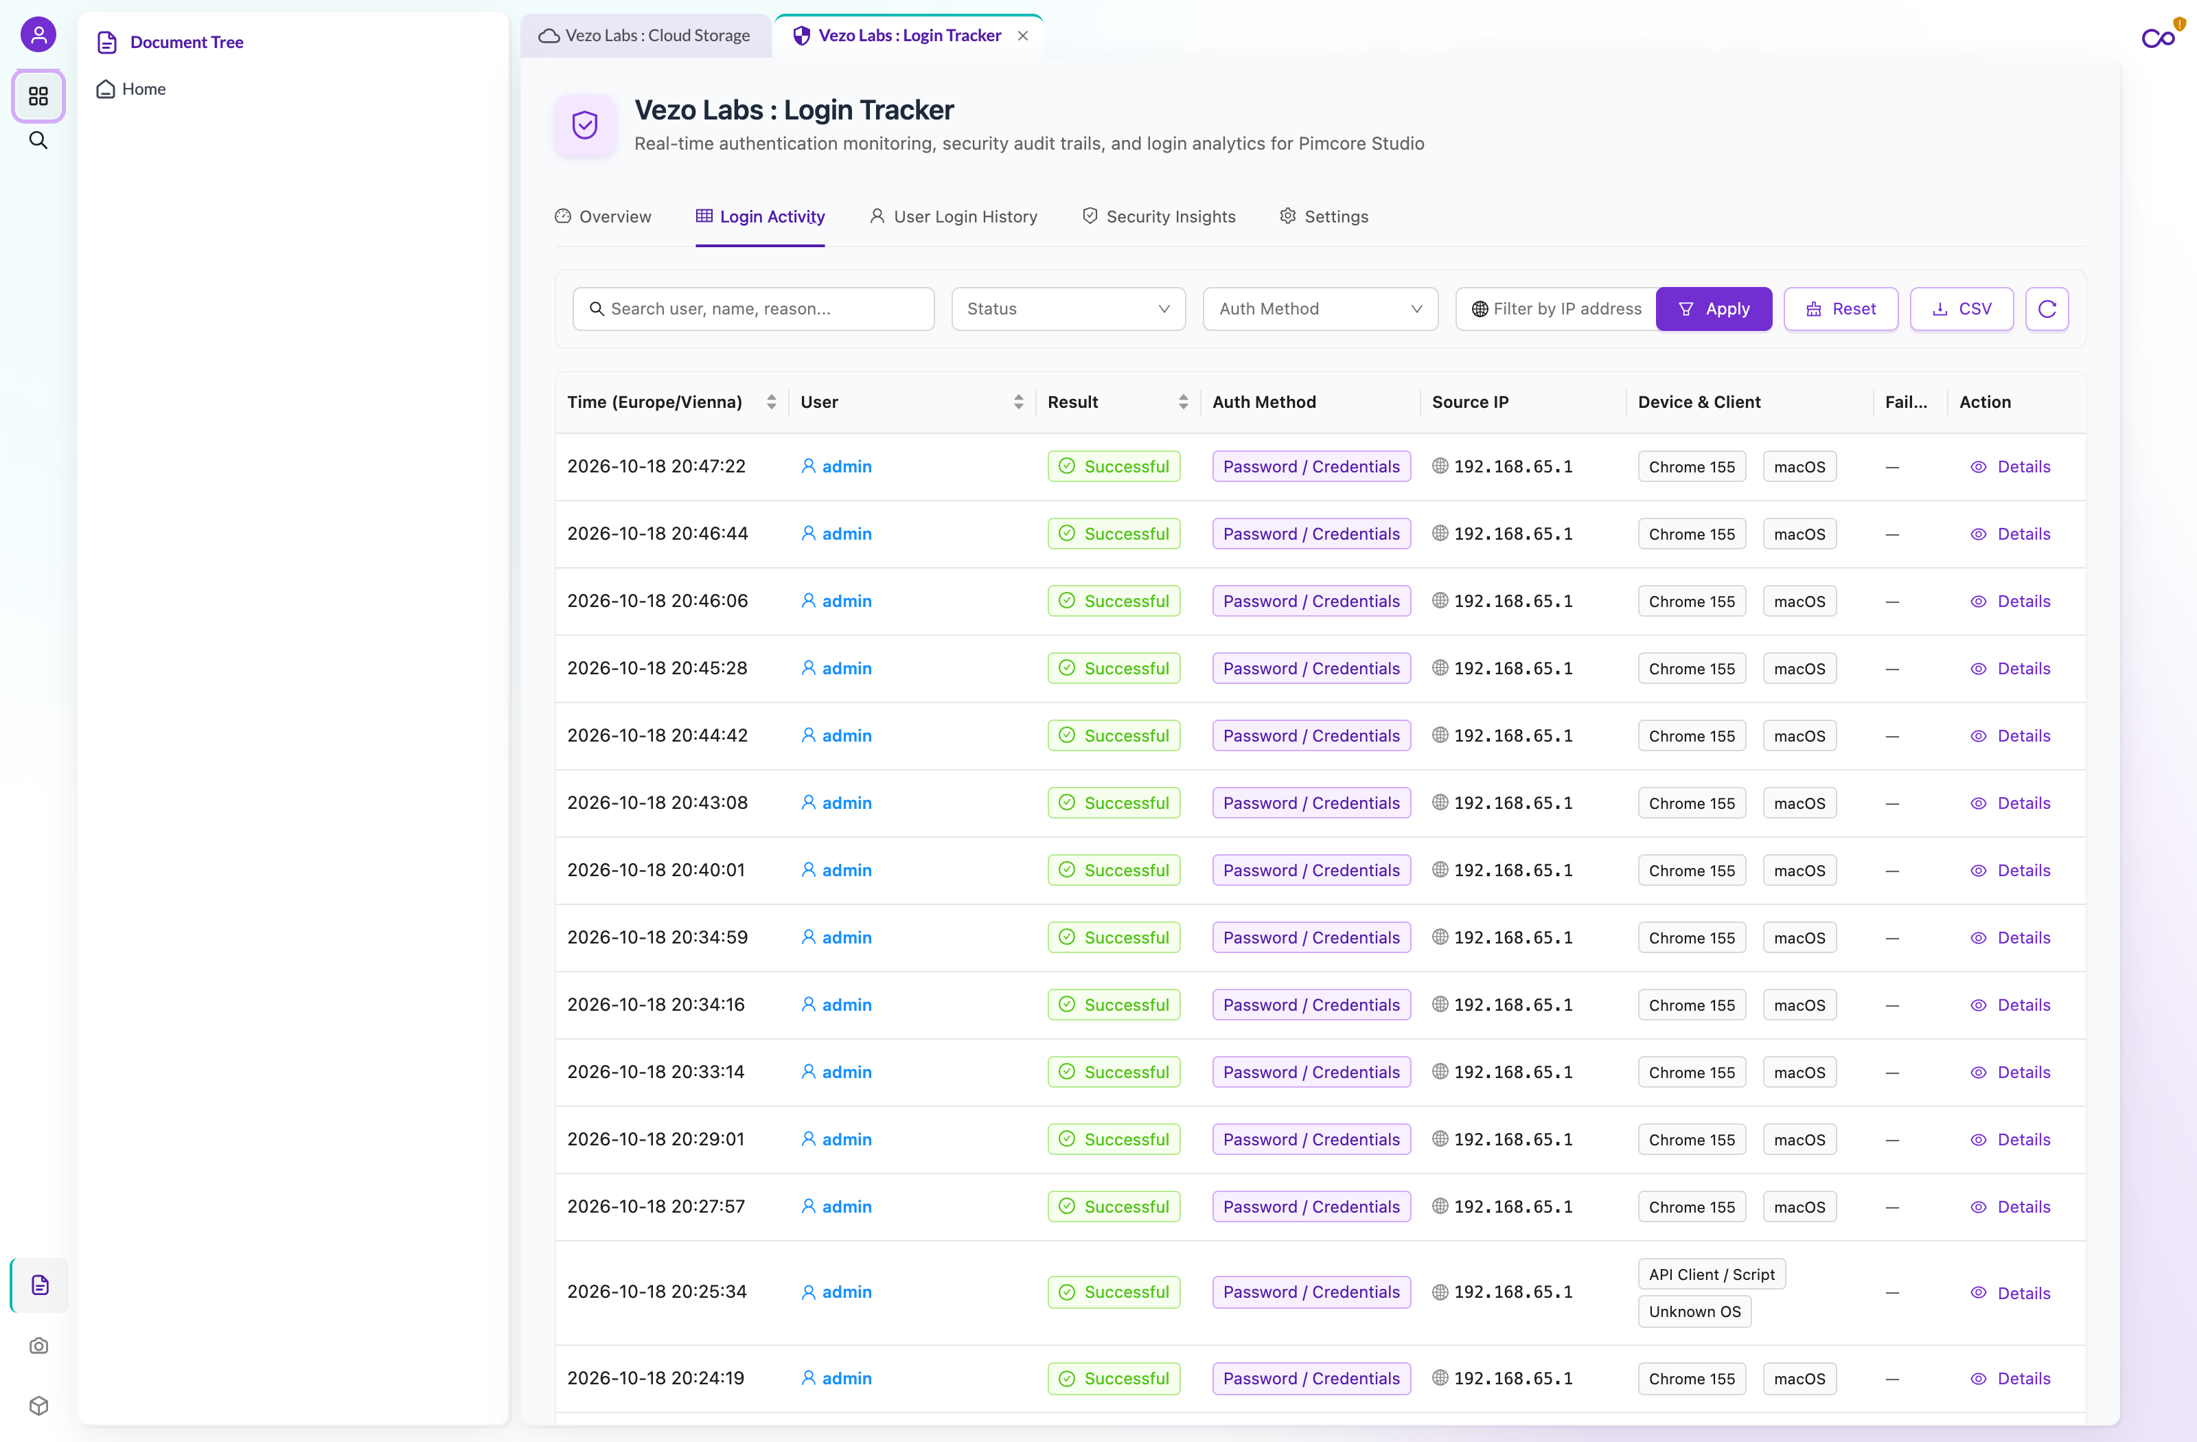Click the user icon beside admin at 20:46:44
This screenshot has width=2197, height=1442.
809,533
